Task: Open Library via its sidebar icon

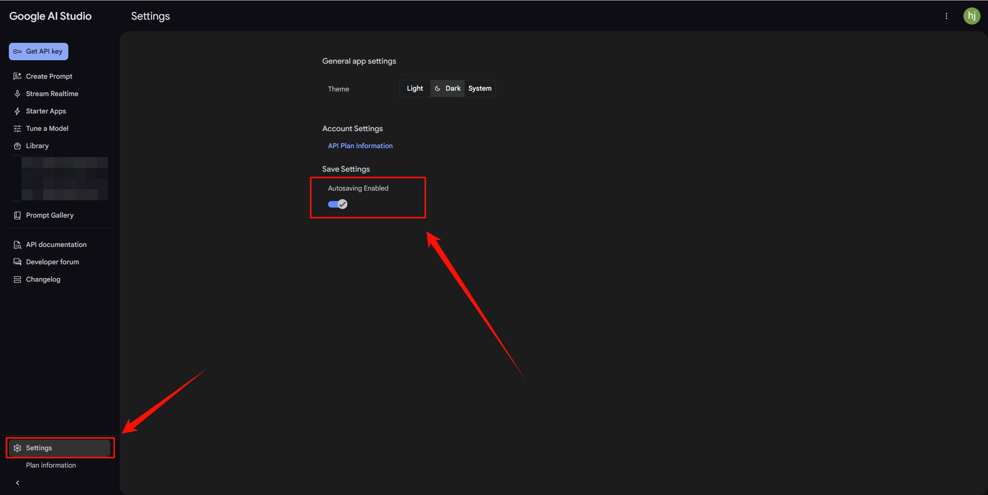Action: (17, 146)
